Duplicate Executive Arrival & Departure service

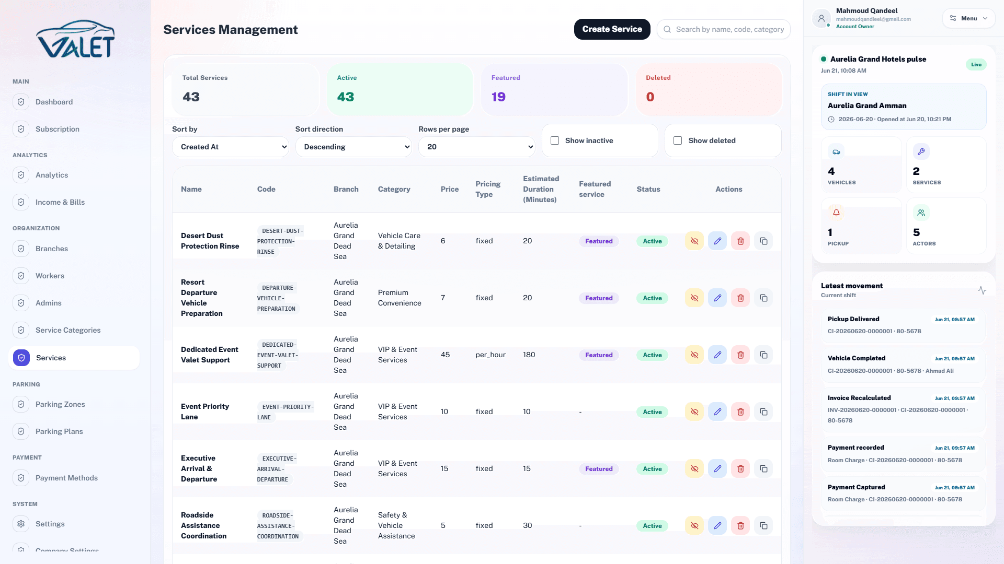[763, 468]
